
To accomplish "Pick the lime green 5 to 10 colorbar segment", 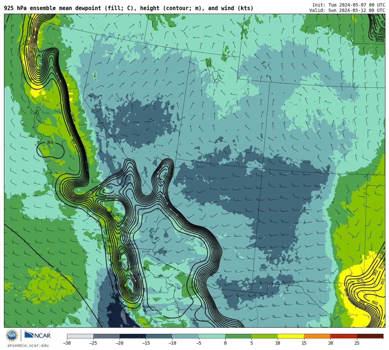I will point(264,336).
